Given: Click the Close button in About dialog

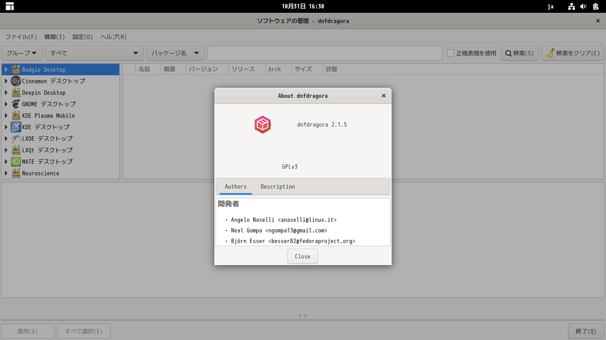Looking at the screenshot, I should 303,256.
